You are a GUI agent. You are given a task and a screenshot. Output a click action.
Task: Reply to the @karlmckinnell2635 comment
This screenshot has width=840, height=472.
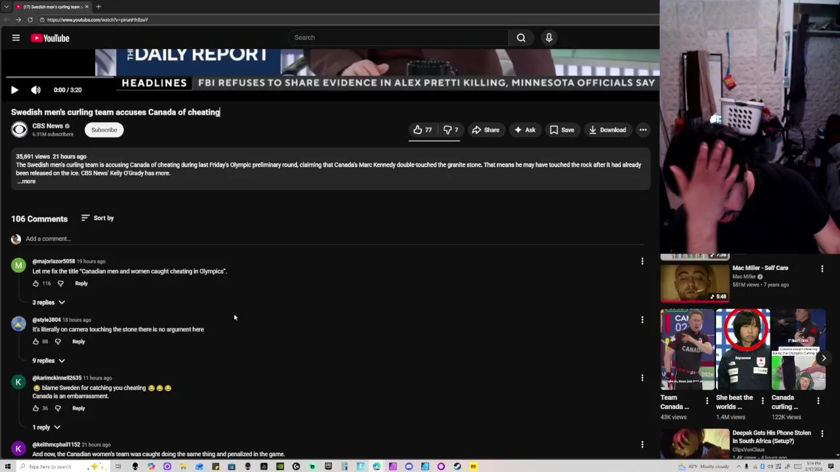[x=79, y=408]
